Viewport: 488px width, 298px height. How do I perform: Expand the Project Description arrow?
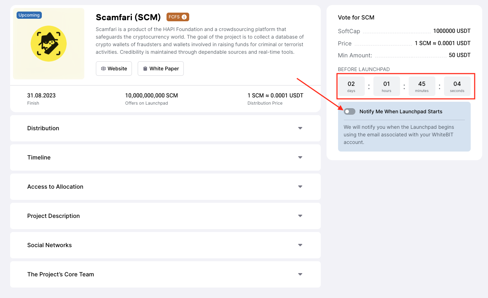(x=300, y=216)
